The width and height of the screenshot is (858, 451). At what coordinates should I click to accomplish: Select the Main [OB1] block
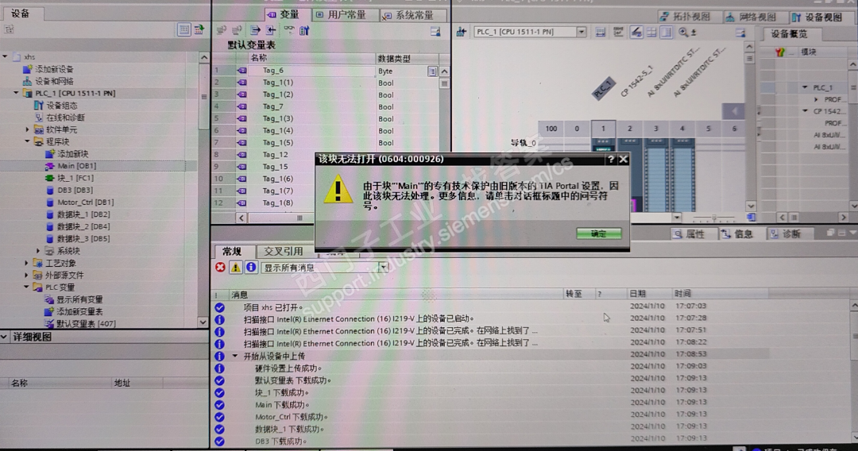point(76,166)
